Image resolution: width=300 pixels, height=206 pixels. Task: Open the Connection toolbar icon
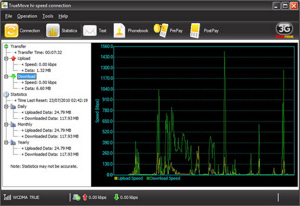(x=11, y=30)
